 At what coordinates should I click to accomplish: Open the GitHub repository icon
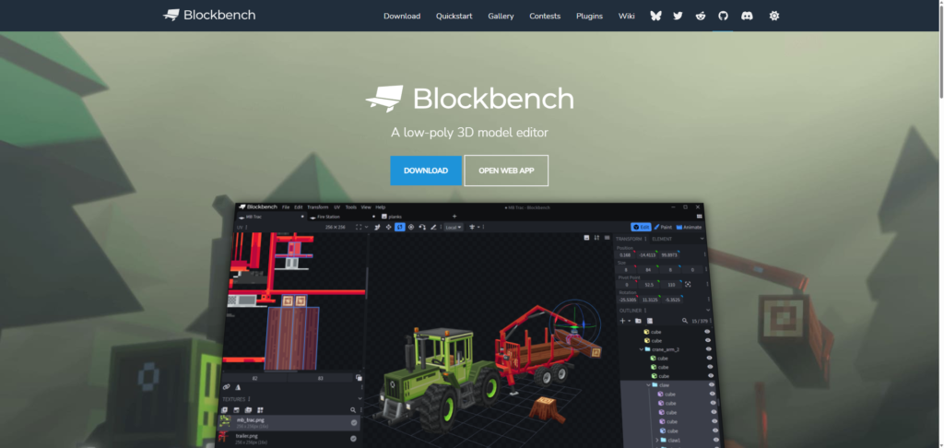click(x=723, y=16)
